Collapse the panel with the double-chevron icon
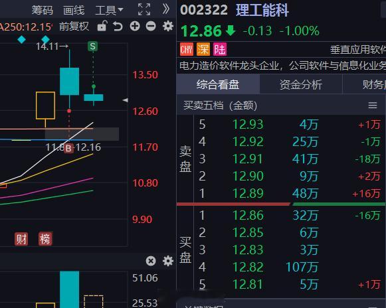 [x=166, y=9]
